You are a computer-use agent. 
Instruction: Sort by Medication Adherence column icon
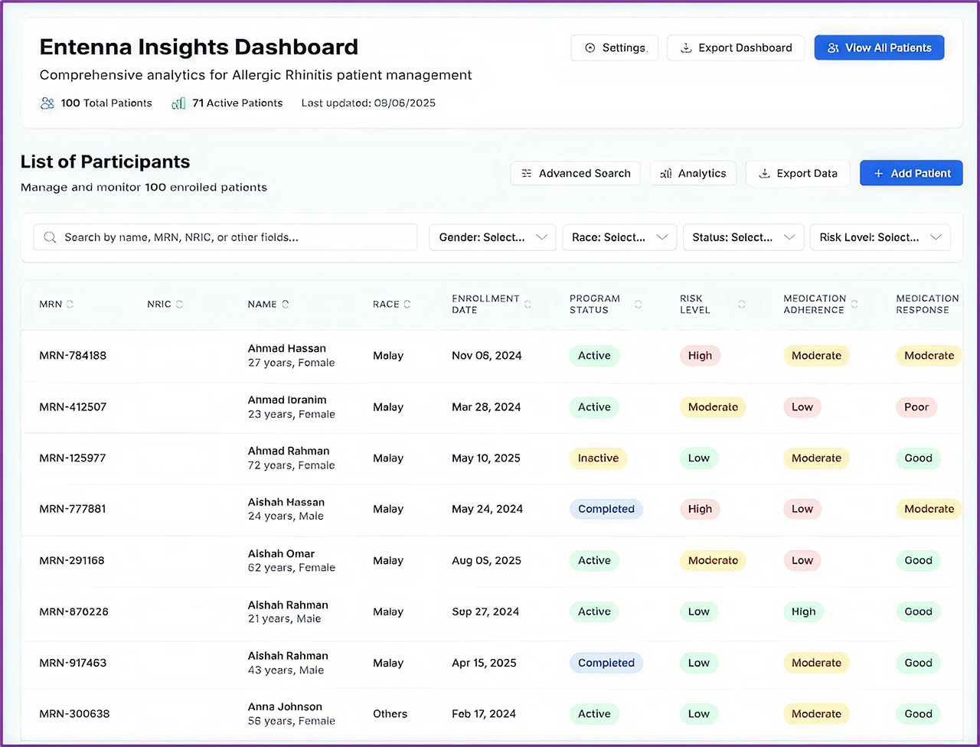[854, 304]
